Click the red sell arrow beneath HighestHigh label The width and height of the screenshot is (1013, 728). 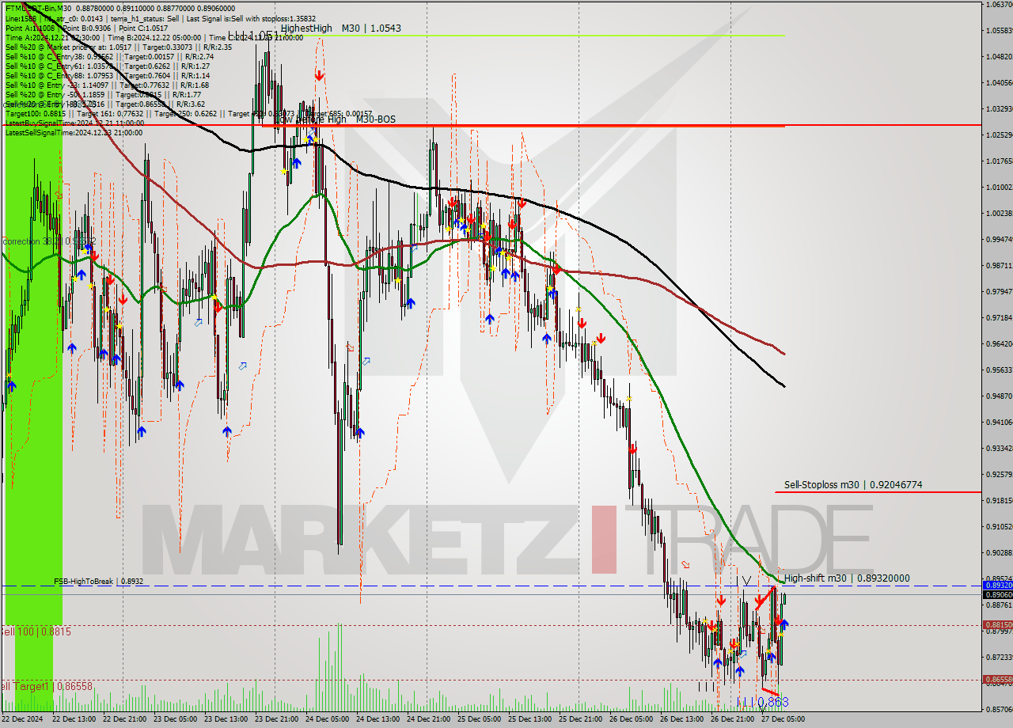319,75
